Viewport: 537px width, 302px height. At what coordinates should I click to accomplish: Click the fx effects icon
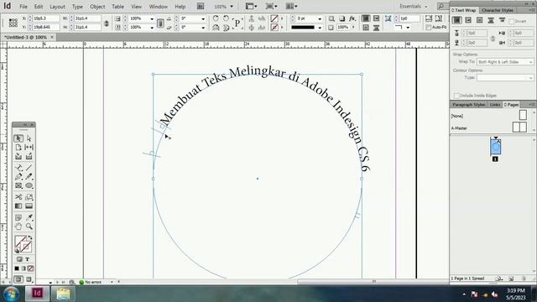pos(352,18)
